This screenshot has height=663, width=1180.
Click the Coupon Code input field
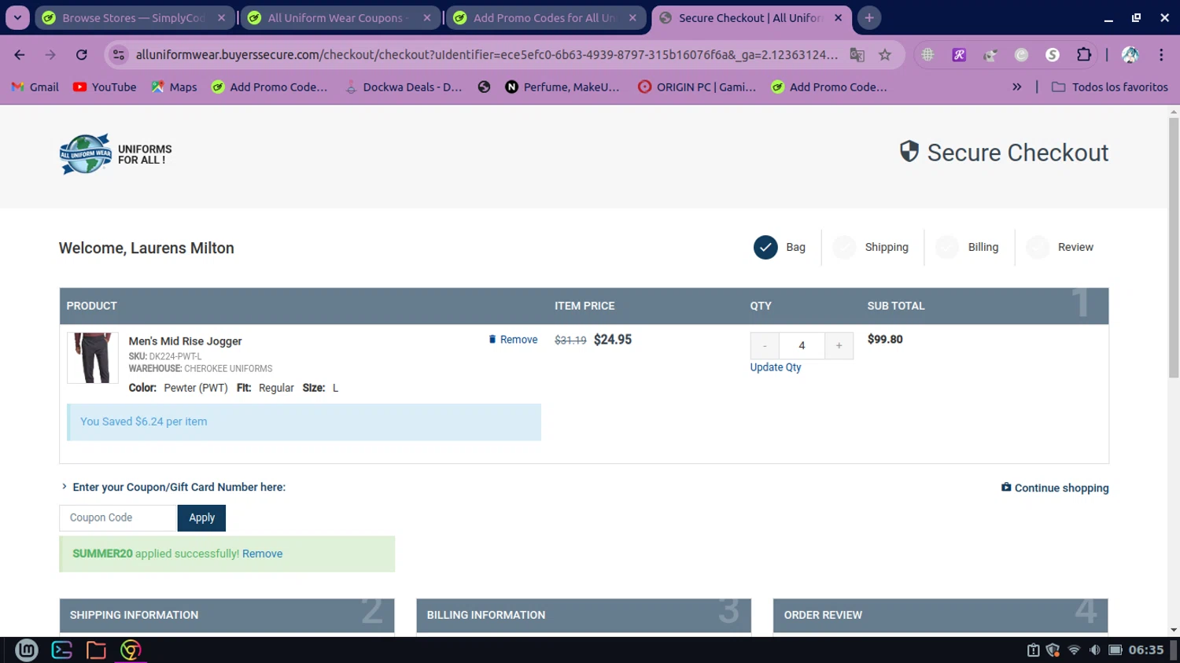[118, 518]
